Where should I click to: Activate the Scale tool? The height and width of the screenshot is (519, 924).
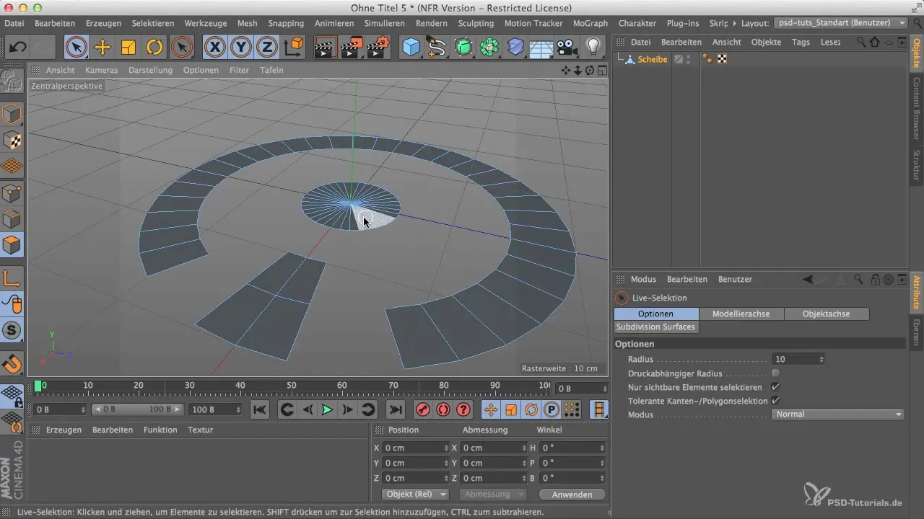tap(128, 48)
